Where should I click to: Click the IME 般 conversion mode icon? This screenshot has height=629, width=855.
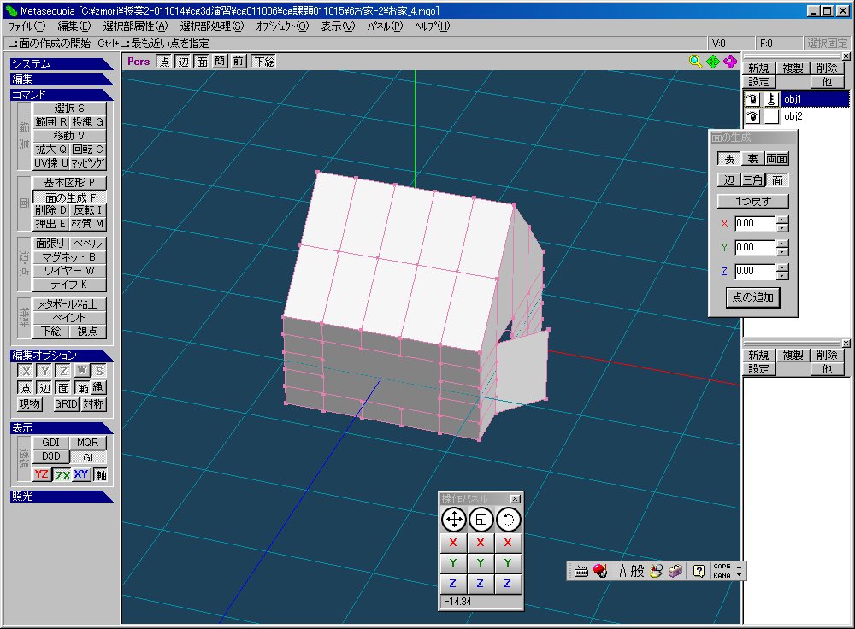pos(638,571)
